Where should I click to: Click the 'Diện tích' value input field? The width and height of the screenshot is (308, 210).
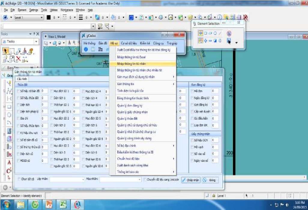44,105
